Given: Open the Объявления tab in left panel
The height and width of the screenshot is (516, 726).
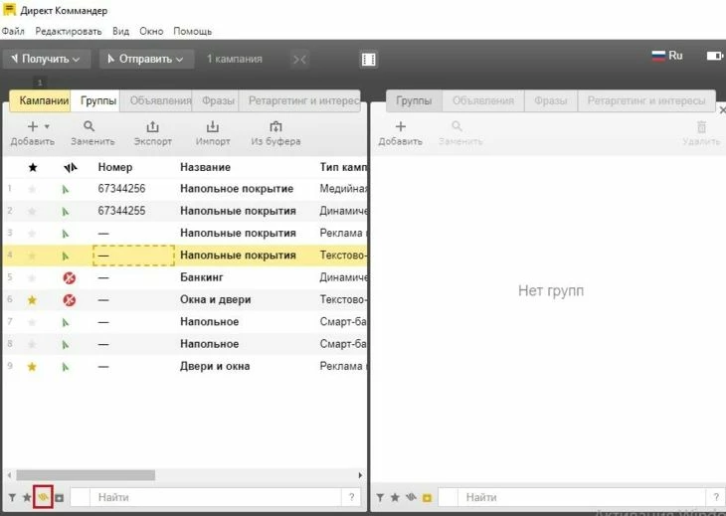Looking at the screenshot, I should coord(156,100).
